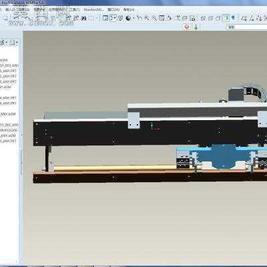Select the tree row containing SY_002_AN
This screenshot has width=267, height=267.
pyautogui.click(x=9, y=65)
